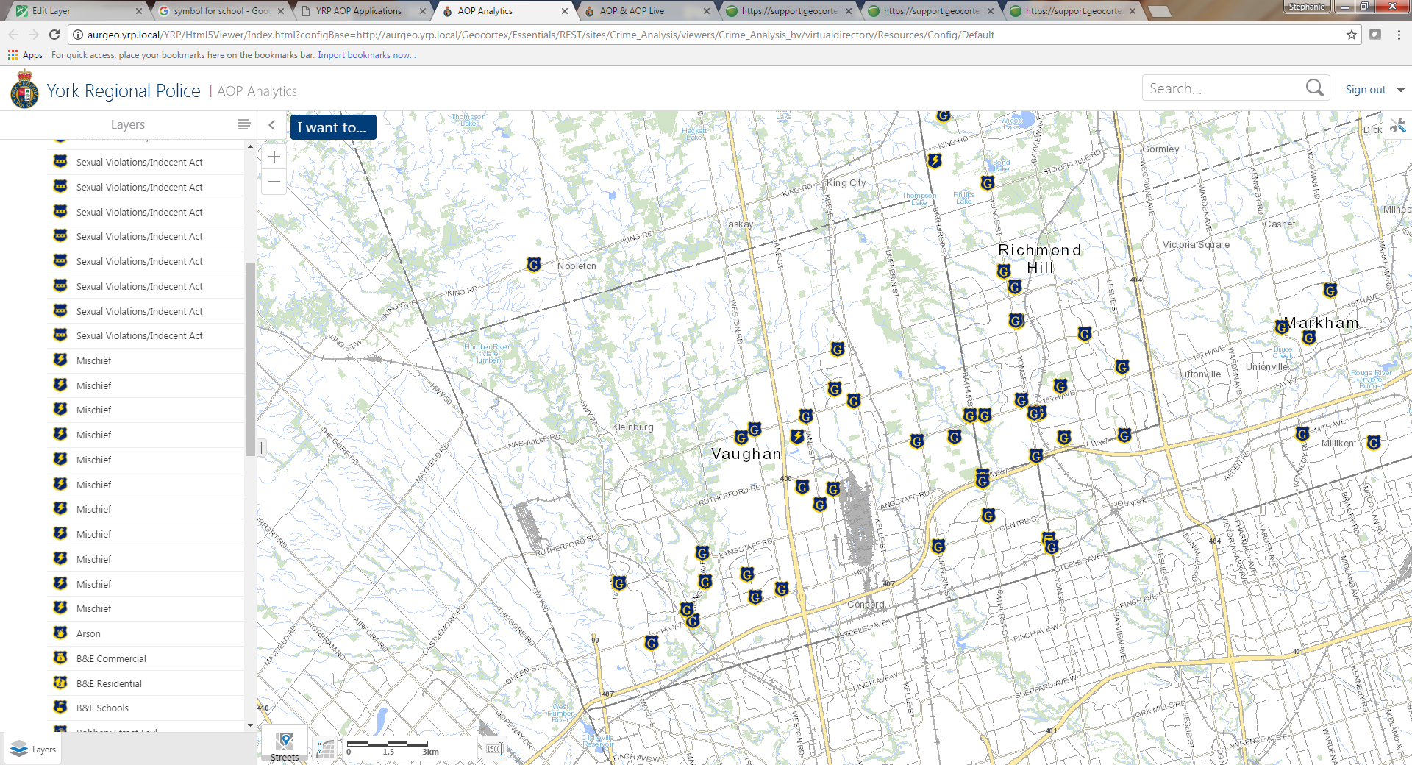Click the Import bookmarks now link
1412x765 pixels.
click(366, 55)
